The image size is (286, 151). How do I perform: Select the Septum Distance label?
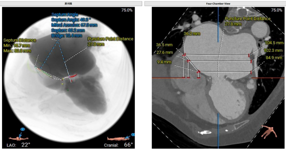pos(20,40)
